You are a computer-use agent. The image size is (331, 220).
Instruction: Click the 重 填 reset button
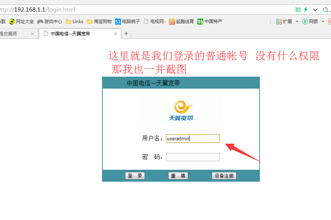[178, 176]
